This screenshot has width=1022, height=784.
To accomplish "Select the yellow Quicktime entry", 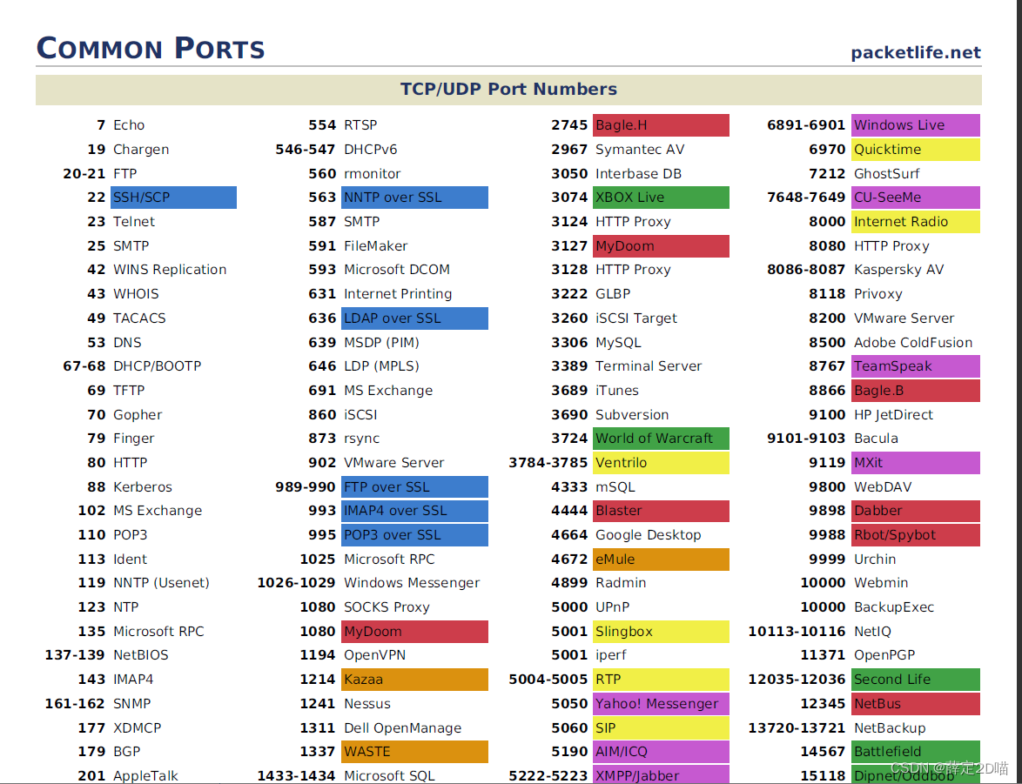I will tap(915, 150).
